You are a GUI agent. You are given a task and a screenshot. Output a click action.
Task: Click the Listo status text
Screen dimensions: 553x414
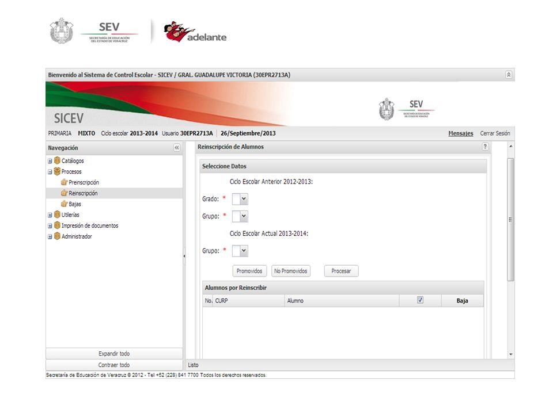coord(193,365)
